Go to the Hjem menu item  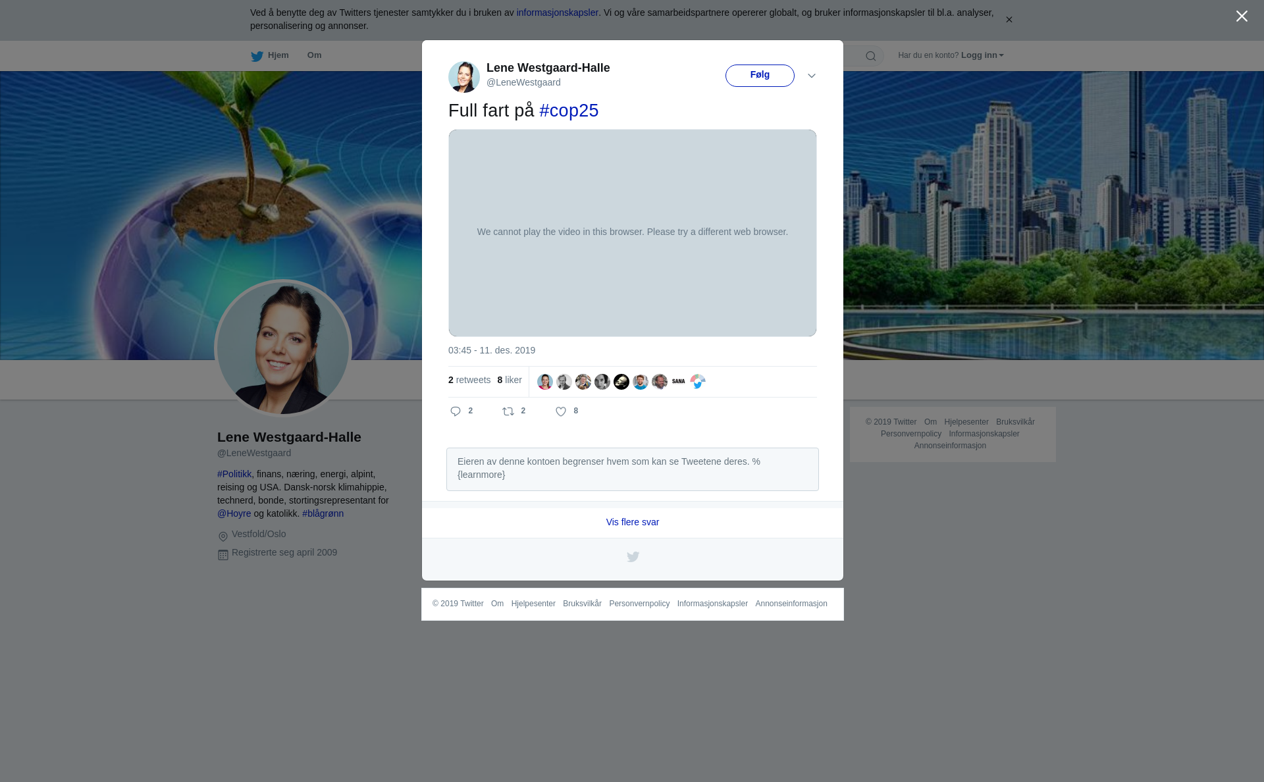pos(278,55)
